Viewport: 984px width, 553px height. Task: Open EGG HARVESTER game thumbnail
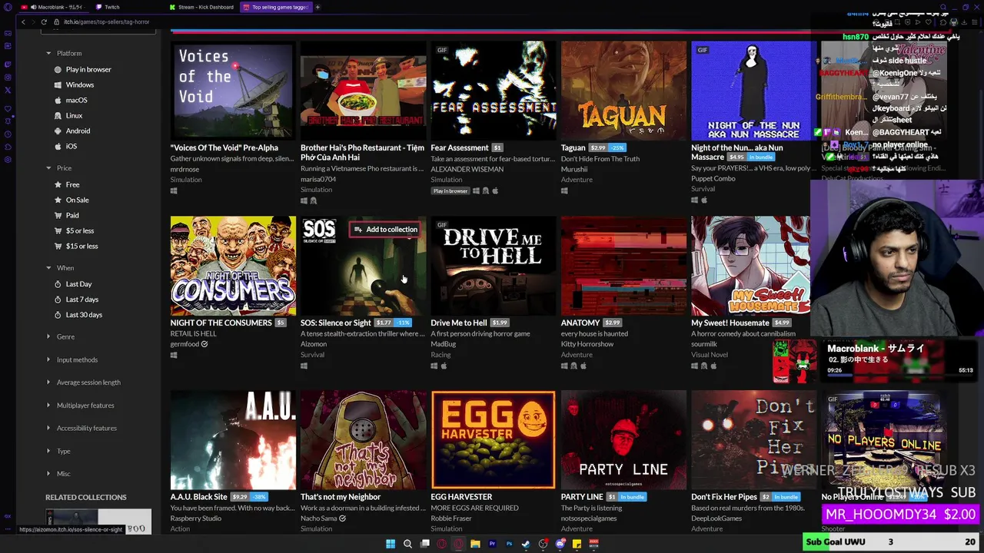point(494,440)
